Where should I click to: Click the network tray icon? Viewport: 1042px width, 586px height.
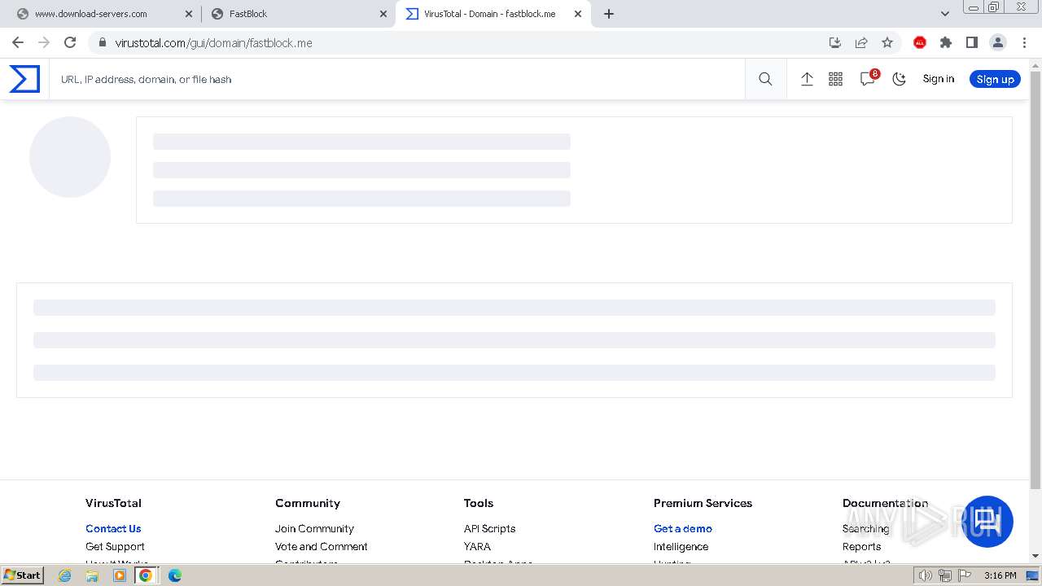(944, 575)
